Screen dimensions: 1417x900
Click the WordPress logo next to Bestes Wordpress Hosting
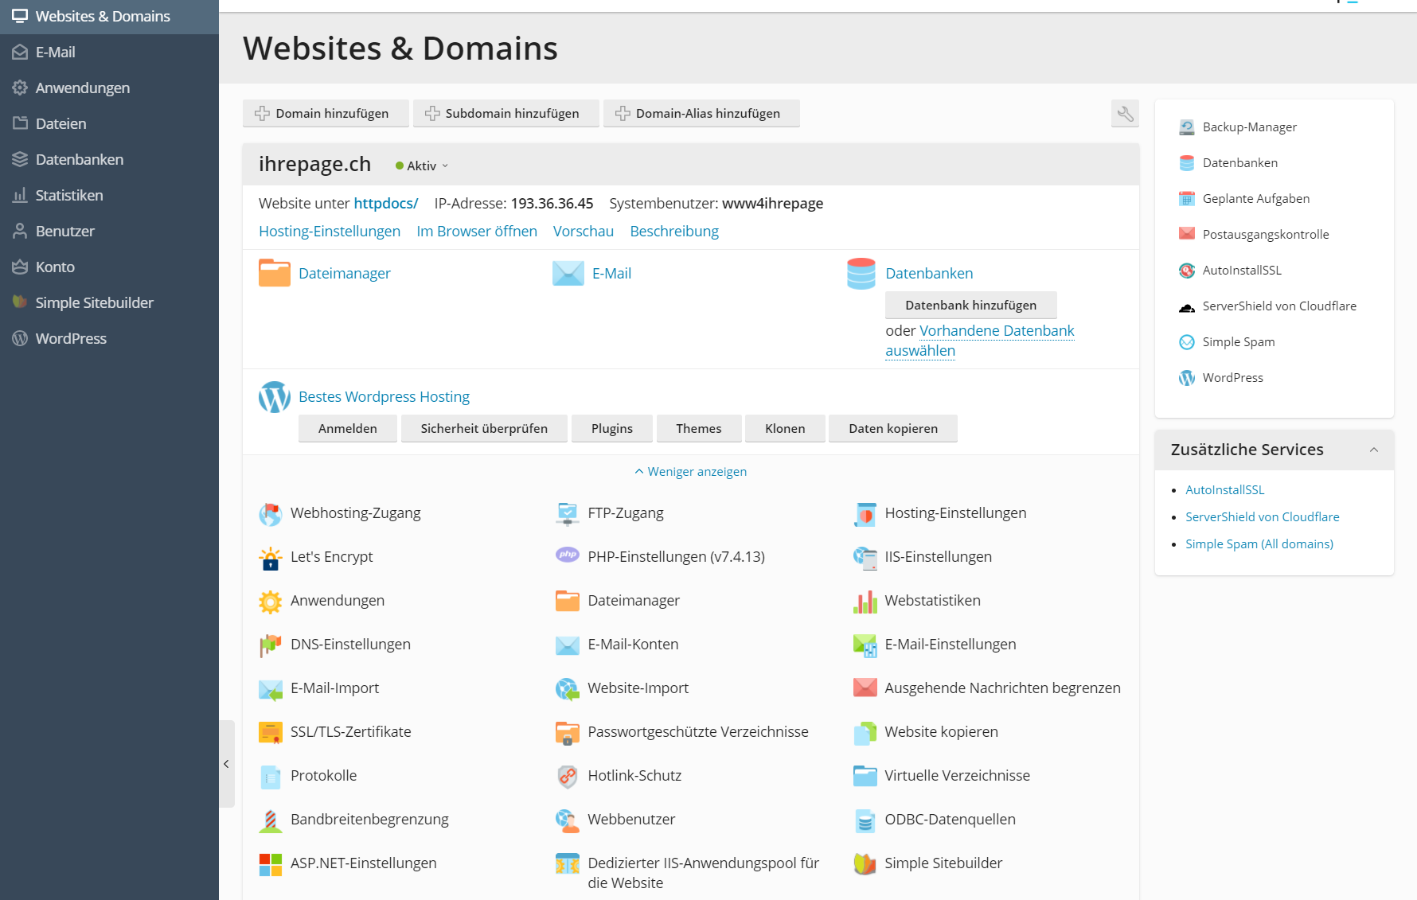click(x=274, y=396)
